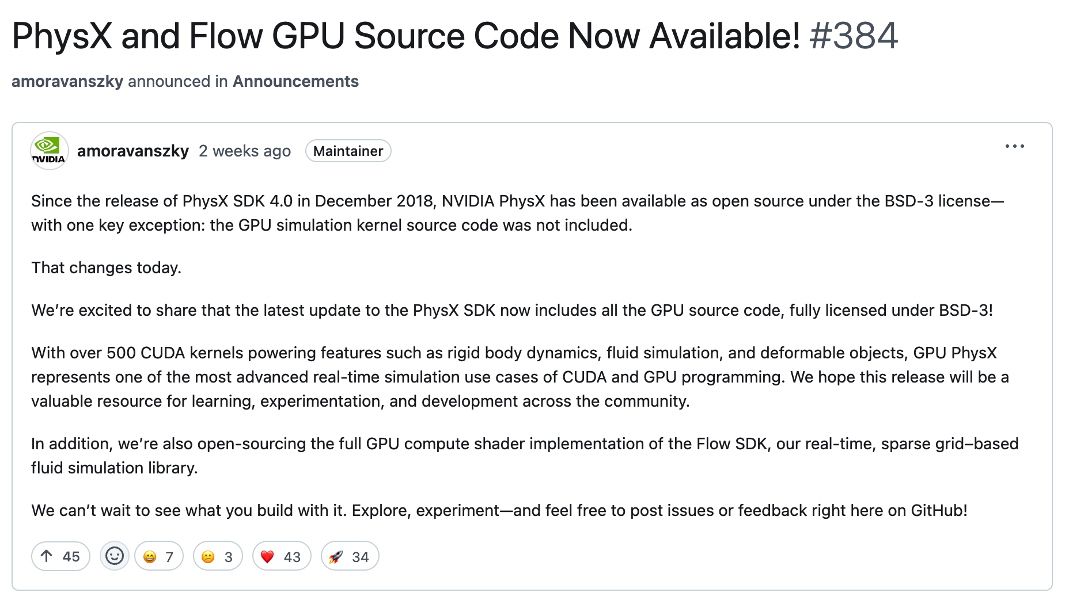This screenshot has height=604, width=1069.
Task: Click the discussion number #384
Action: click(x=854, y=36)
